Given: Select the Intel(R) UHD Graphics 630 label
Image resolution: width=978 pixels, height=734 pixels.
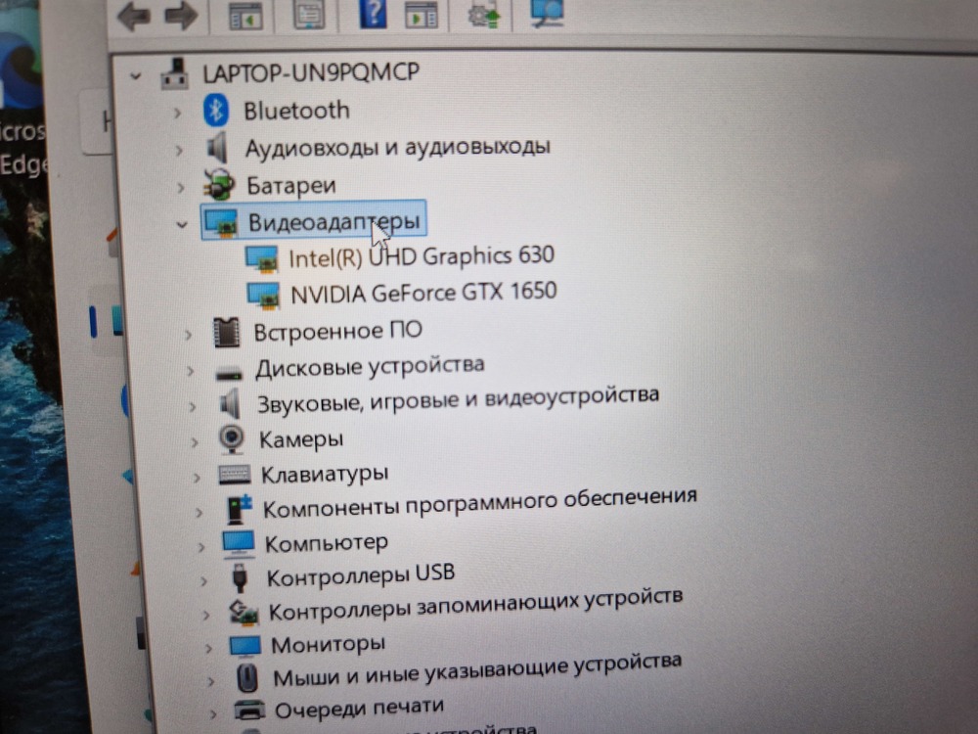Looking at the screenshot, I should click(x=422, y=256).
